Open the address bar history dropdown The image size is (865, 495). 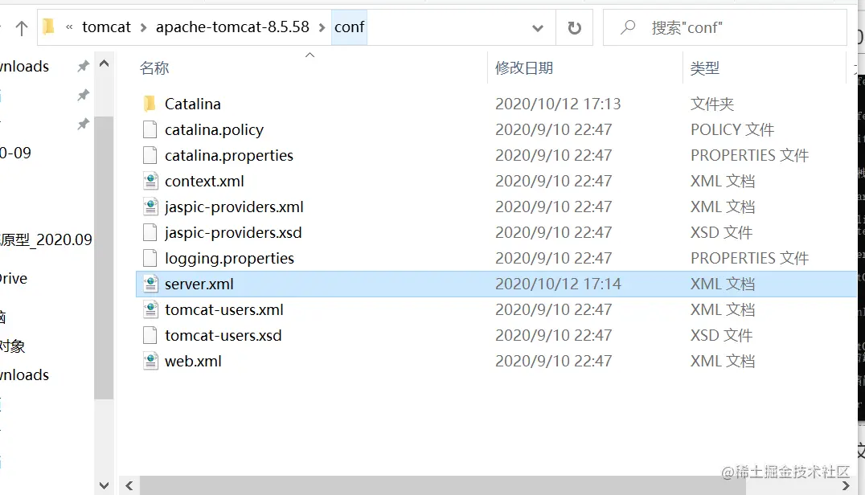pos(538,27)
